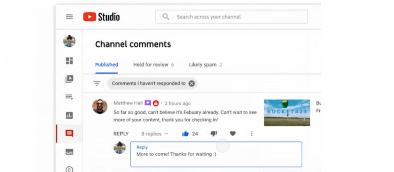
Task: Click into the Reply text box
Action: pyautogui.click(x=216, y=154)
